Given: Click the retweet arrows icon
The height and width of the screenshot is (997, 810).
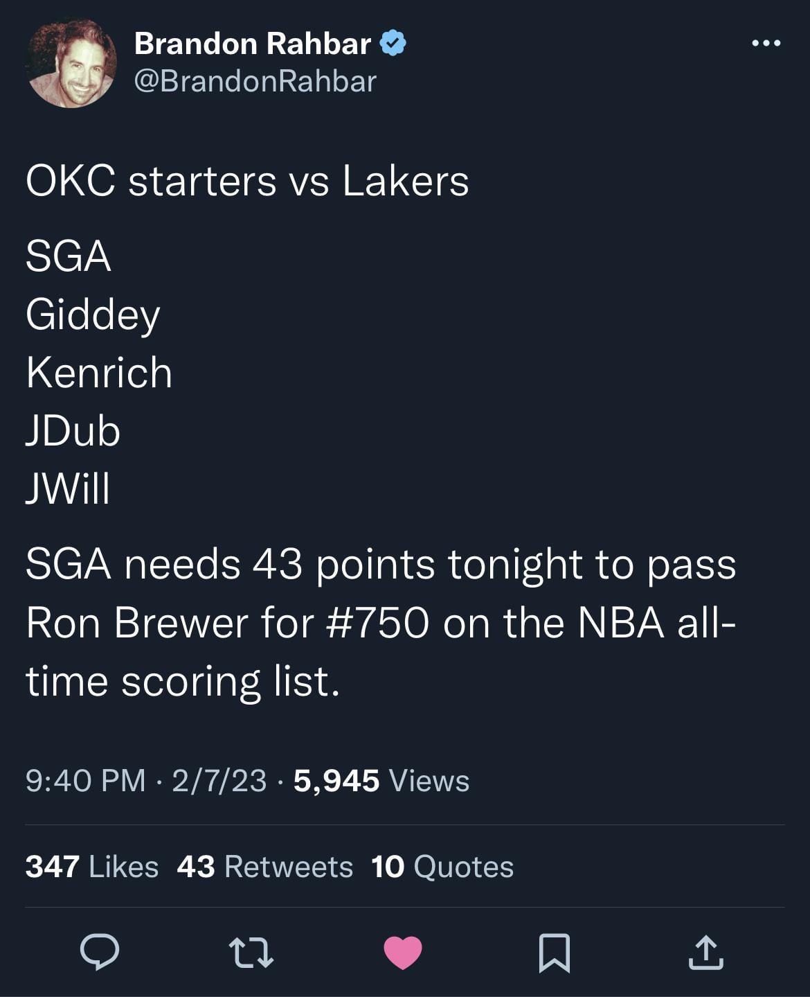Looking at the screenshot, I should (251, 952).
